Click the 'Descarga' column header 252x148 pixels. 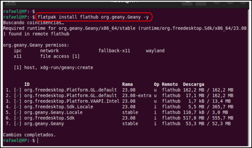point(193,84)
